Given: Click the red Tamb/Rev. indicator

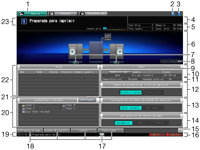Looking at the screenshot, I should click(174, 135).
